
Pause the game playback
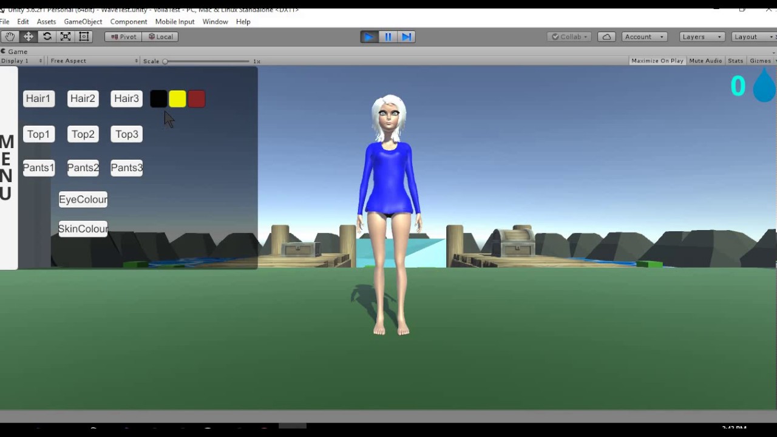[388, 36]
